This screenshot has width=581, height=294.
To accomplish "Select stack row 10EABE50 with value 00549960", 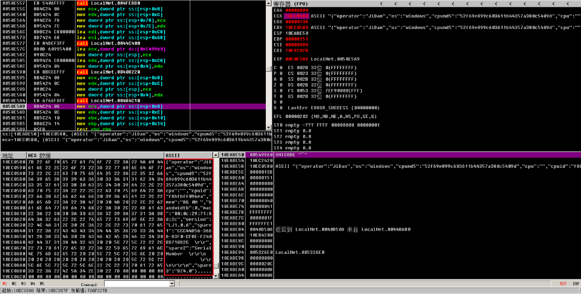I will tap(400, 155).
